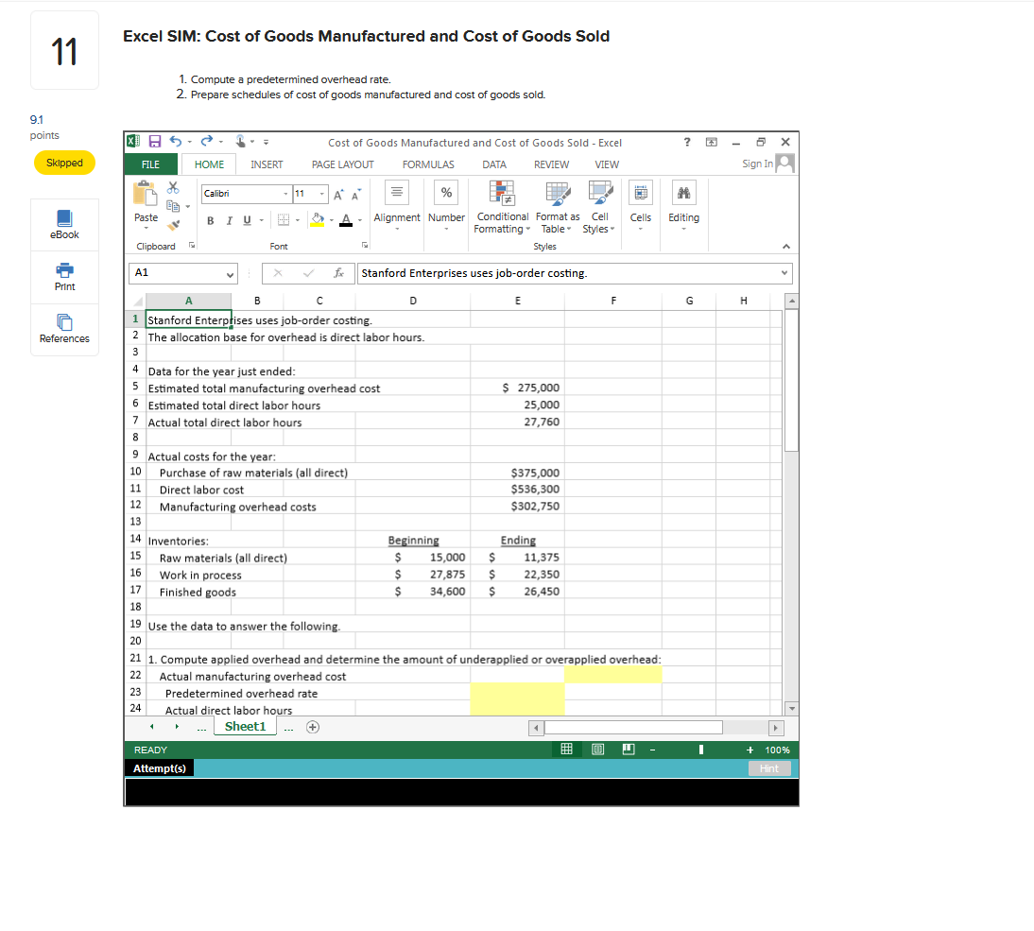Collapse the ribbon with the chevron
The width and height of the screenshot is (1034, 931).
(x=786, y=247)
